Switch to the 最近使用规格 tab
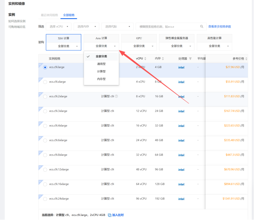Image resolution: width=254 pixels, height=220 pixels. pos(50,15)
